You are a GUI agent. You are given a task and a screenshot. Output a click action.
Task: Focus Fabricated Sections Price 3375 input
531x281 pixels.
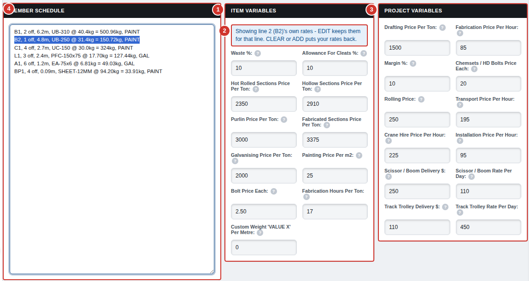335,140
